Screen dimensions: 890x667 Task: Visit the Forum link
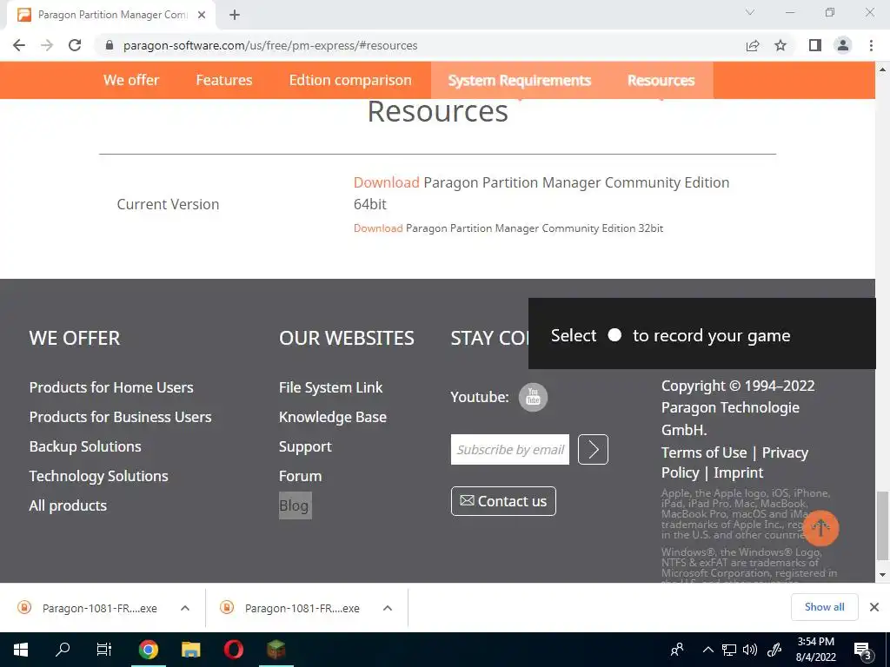pyautogui.click(x=300, y=476)
